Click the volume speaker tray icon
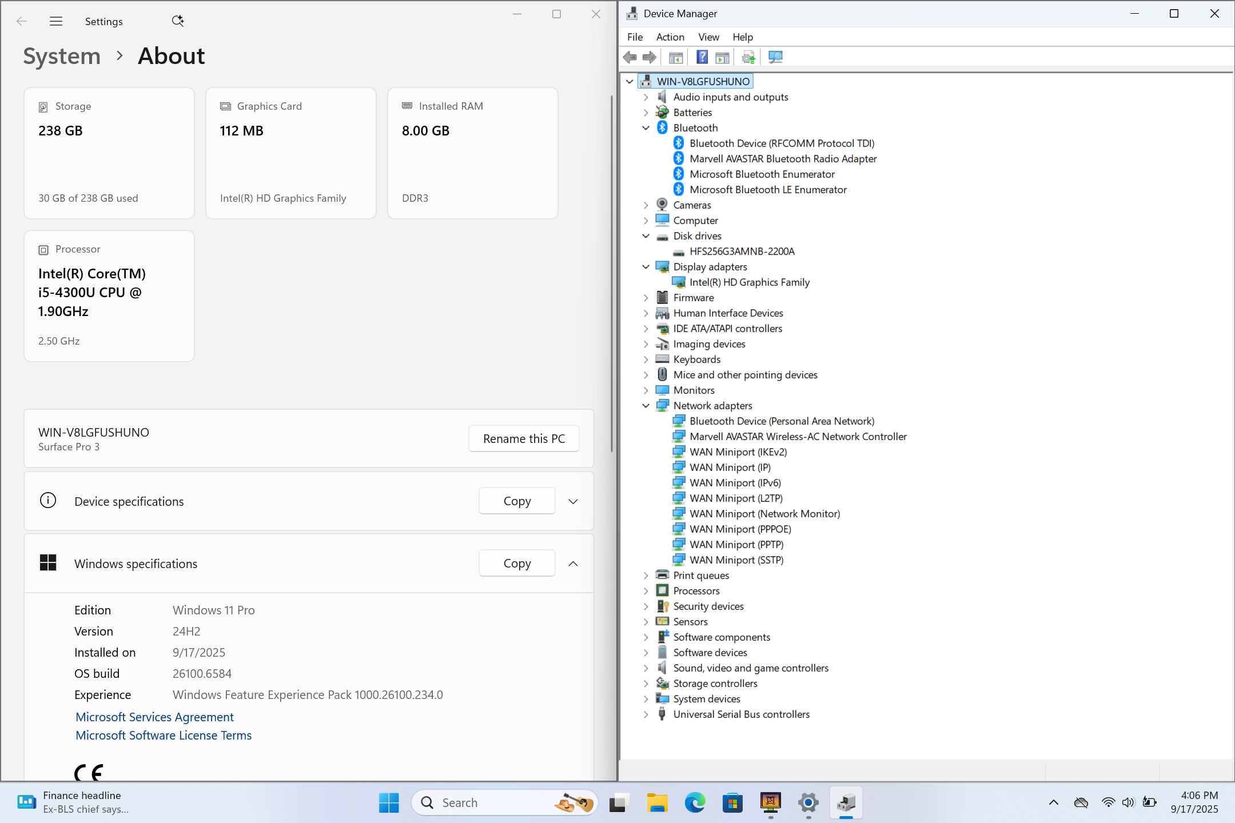The image size is (1235, 823). coord(1128,802)
